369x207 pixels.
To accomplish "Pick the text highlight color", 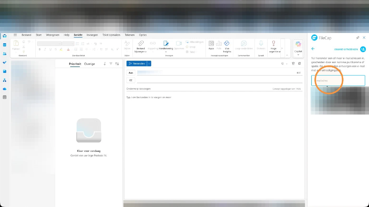I will click(61, 49).
